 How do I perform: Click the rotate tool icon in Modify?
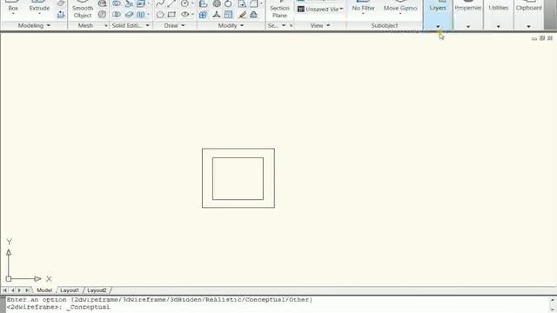pyautogui.click(x=228, y=3)
